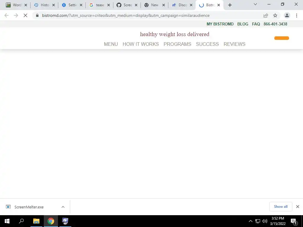
Task: Close the Google tease tab
Action: tap(109, 5)
